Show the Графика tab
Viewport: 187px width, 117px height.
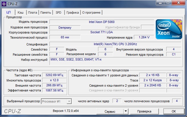coord(73,12)
